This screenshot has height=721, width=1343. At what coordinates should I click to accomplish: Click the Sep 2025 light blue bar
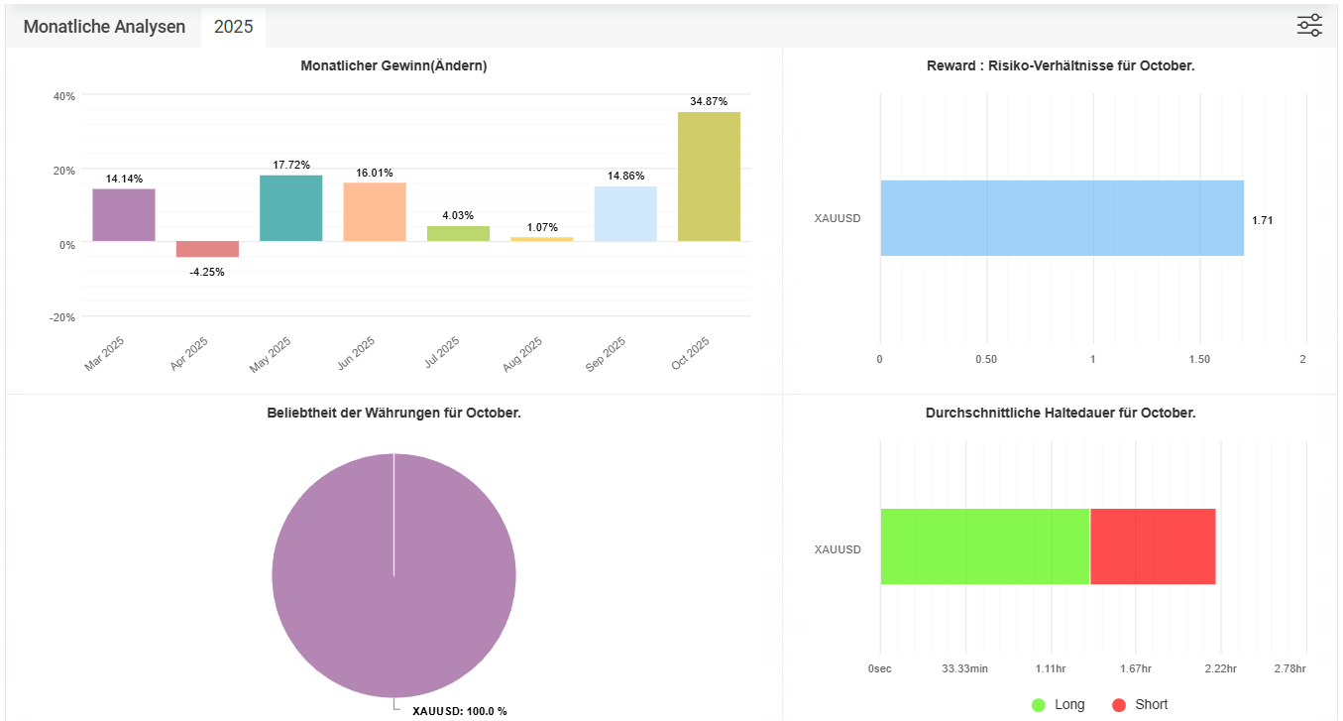(625, 213)
